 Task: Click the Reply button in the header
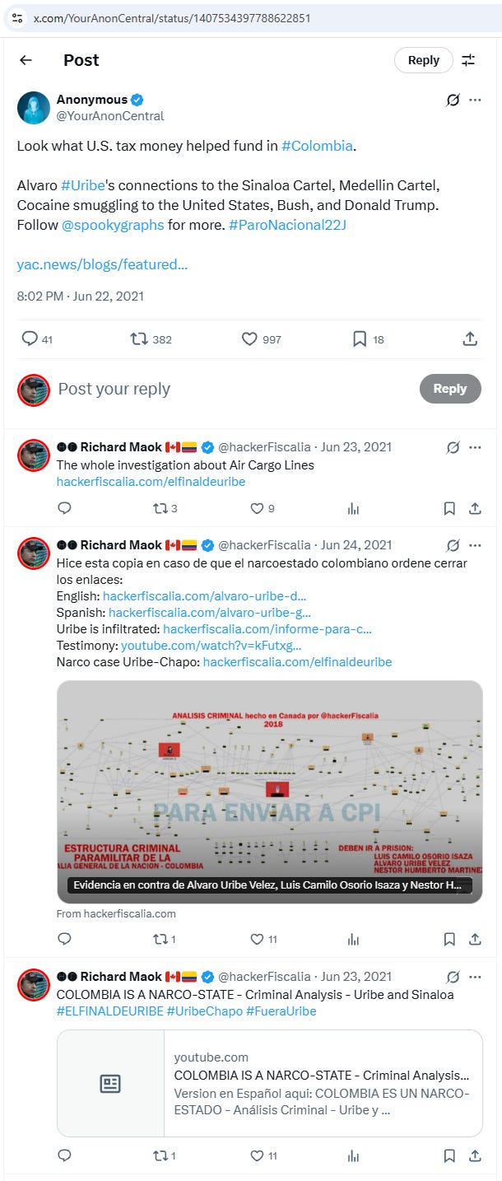click(x=424, y=60)
